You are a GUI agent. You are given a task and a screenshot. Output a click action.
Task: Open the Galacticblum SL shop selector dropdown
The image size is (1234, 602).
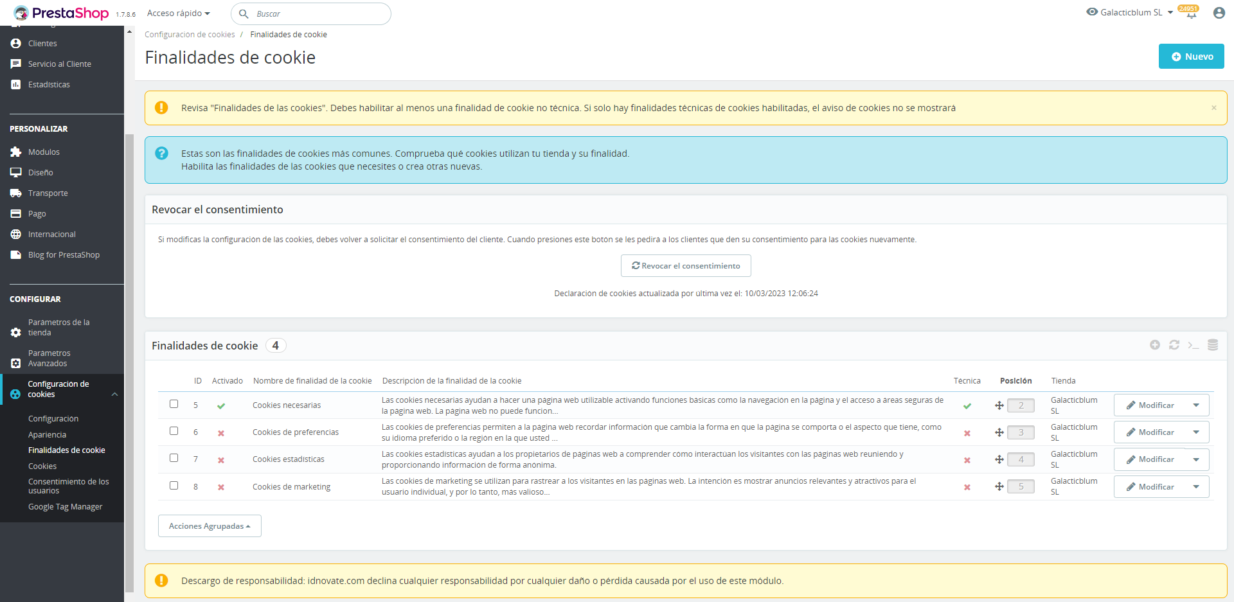[x=1136, y=12]
